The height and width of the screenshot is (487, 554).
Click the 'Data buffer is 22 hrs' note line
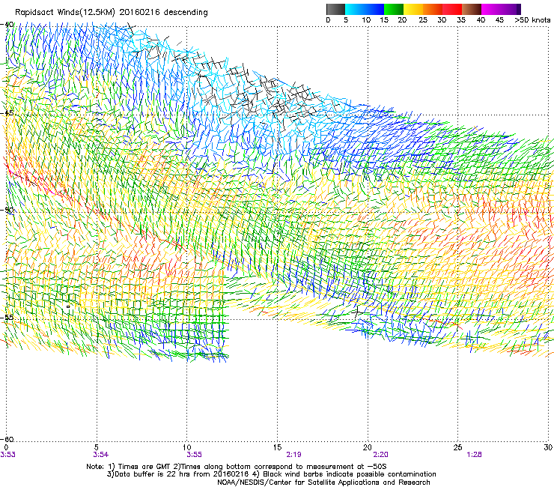click(x=271, y=474)
